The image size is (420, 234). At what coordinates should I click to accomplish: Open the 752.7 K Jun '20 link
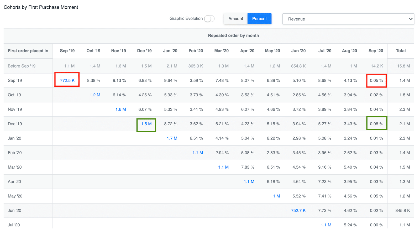(298, 210)
